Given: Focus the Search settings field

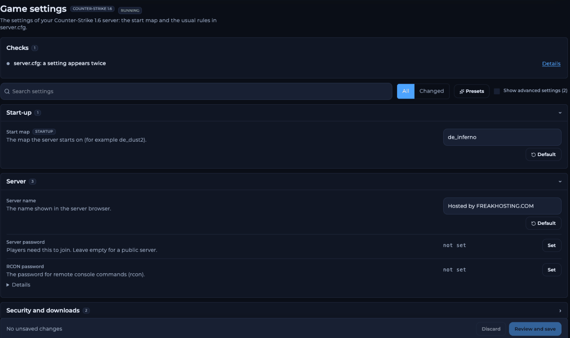Looking at the screenshot, I should coord(196,91).
